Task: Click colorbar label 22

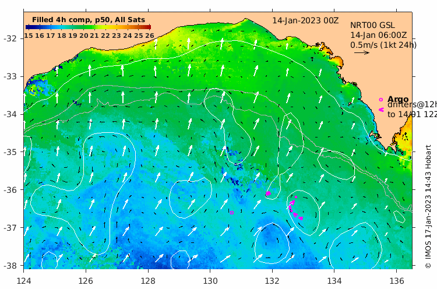Action: point(105,36)
